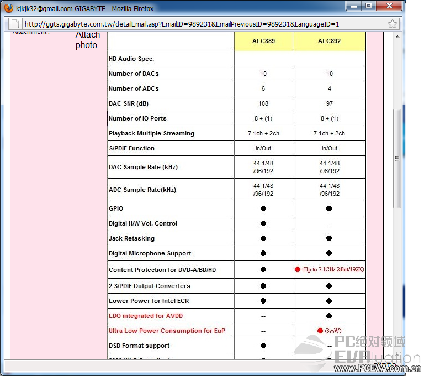424x376 pixels.
Task: Click the 'Attach photo' heading text
Action: tap(88, 40)
